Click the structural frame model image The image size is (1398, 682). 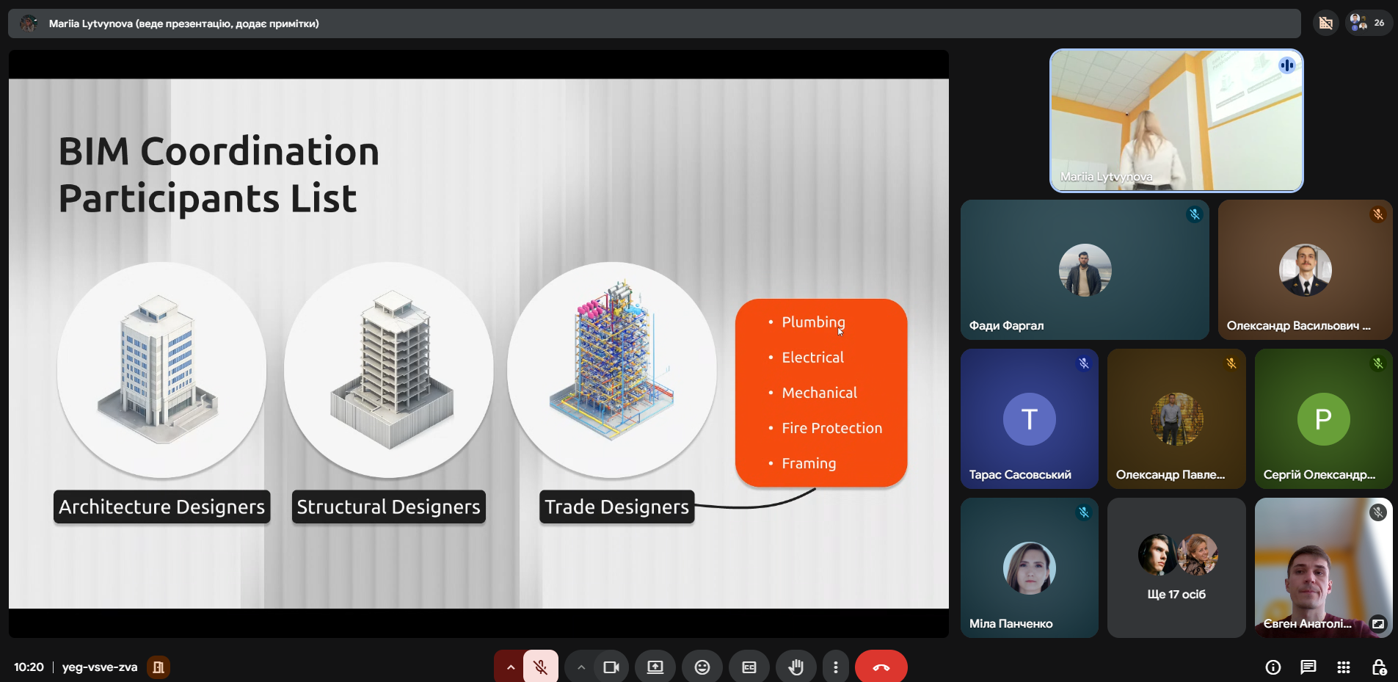(x=389, y=370)
